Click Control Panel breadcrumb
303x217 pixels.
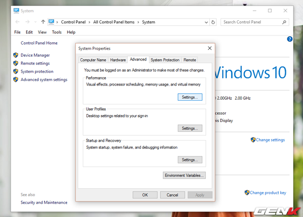[x=73, y=22]
